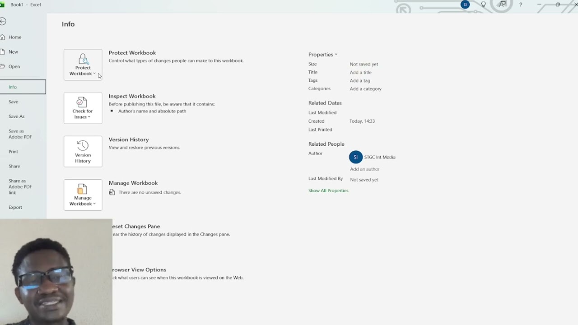Click the 'Add a tag' field
Viewport: 578px width, 325px height.
(359, 80)
